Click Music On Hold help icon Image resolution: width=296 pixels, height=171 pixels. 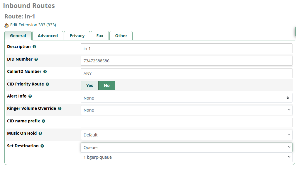tap(40, 134)
